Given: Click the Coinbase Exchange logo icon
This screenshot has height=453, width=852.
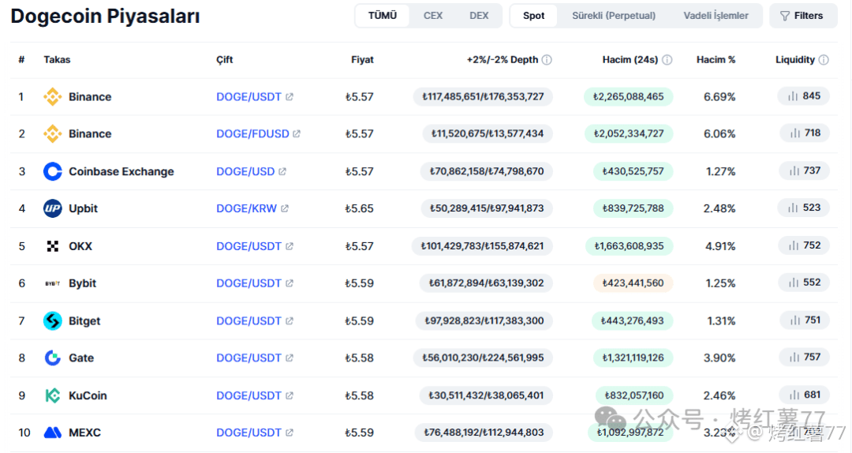Looking at the screenshot, I should click(53, 171).
